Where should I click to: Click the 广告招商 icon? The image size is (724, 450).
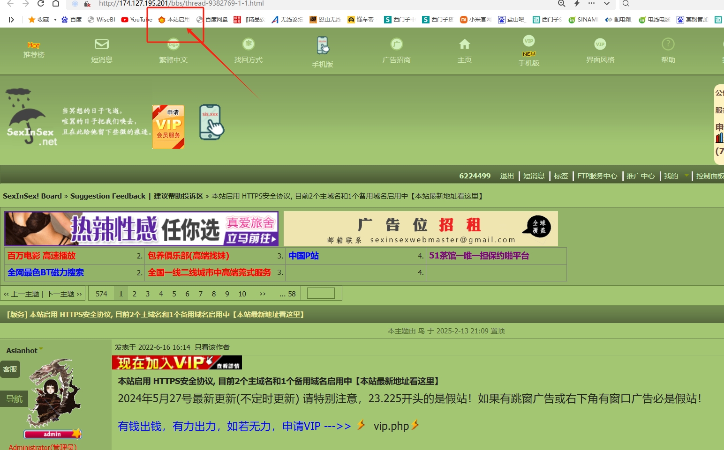point(396,44)
